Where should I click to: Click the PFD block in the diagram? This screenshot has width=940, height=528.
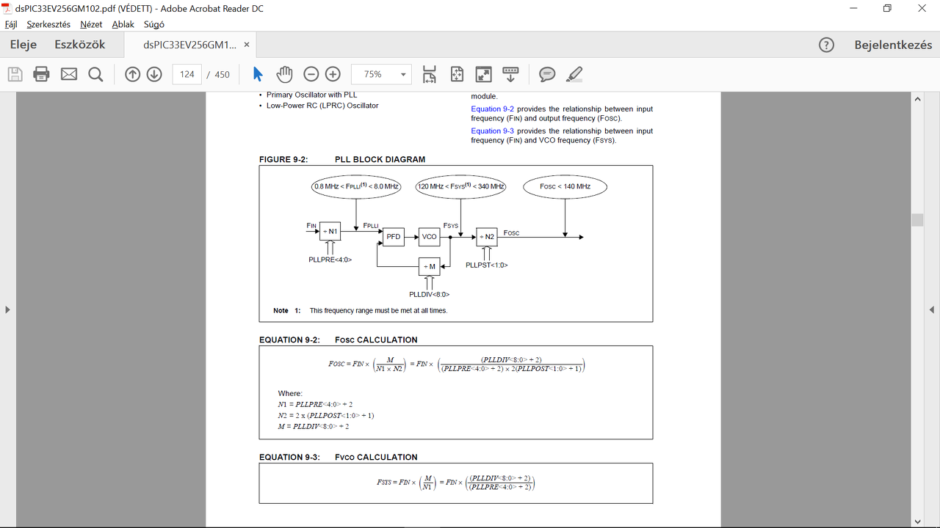(394, 237)
